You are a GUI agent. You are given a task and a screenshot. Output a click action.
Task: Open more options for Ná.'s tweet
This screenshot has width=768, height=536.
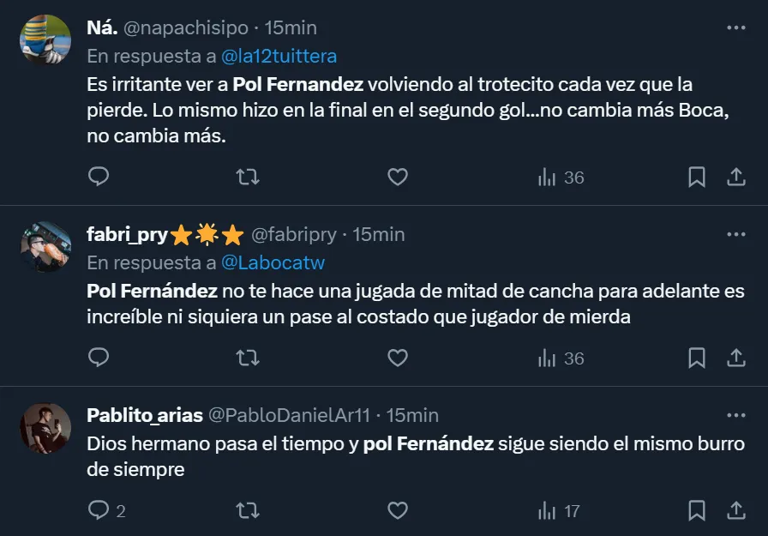click(x=735, y=27)
